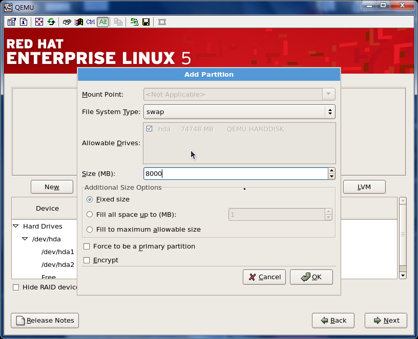Select the Fixed size radio button
This screenshot has width=418, height=339.
click(x=90, y=199)
